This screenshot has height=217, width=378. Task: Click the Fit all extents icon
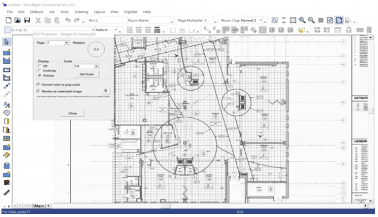pyautogui.click(x=293, y=20)
